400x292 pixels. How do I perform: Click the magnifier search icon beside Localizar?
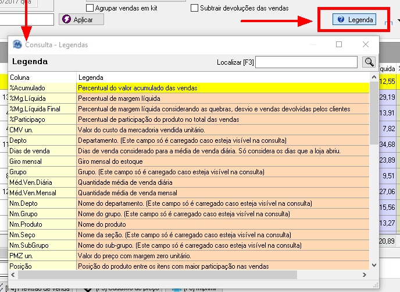pyautogui.click(x=369, y=62)
